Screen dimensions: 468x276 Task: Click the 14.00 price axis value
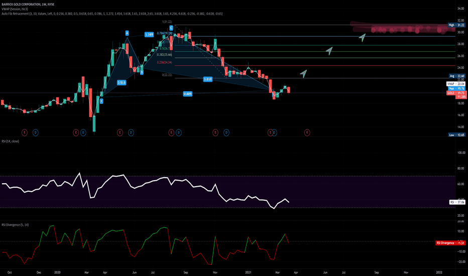460,127
